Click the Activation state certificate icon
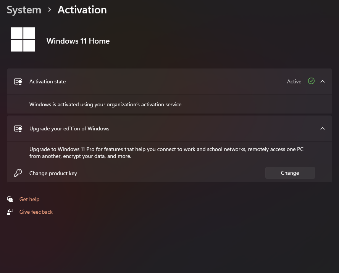Viewport: 339px width, 273px height. tap(18, 81)
